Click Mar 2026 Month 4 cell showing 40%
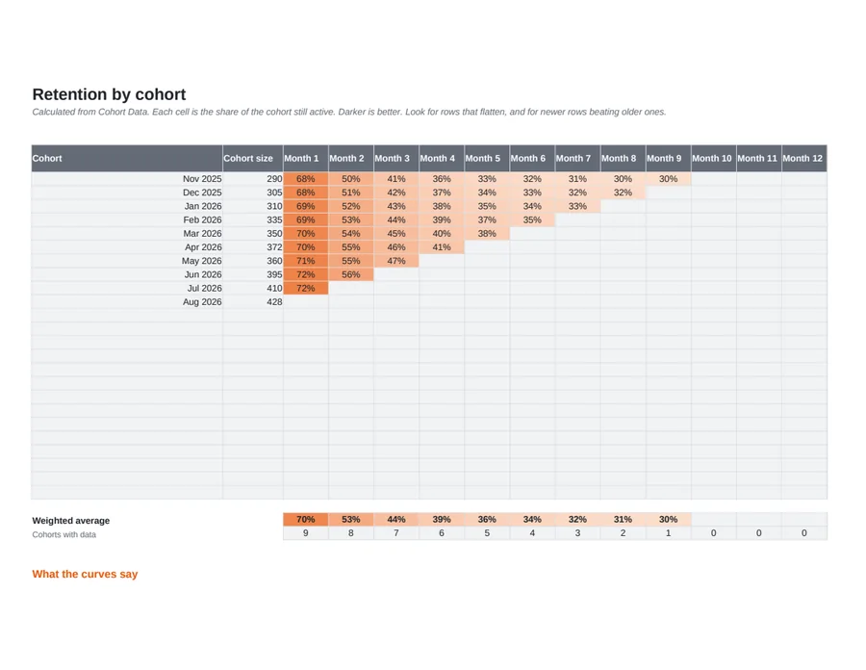 [x=442, y=234]
